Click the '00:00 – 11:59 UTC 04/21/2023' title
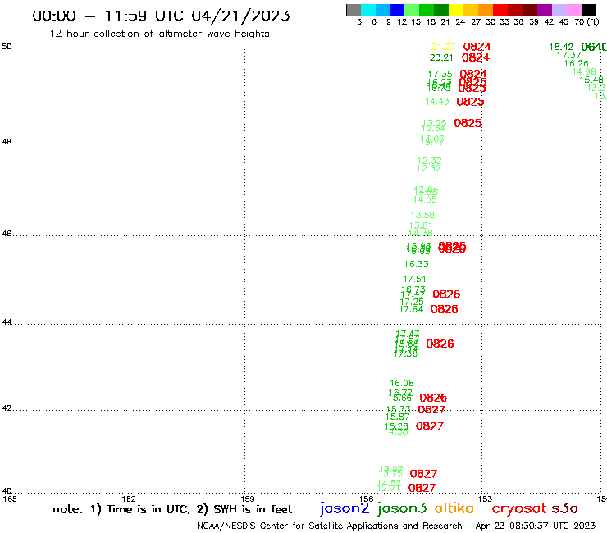 (161, 16)
